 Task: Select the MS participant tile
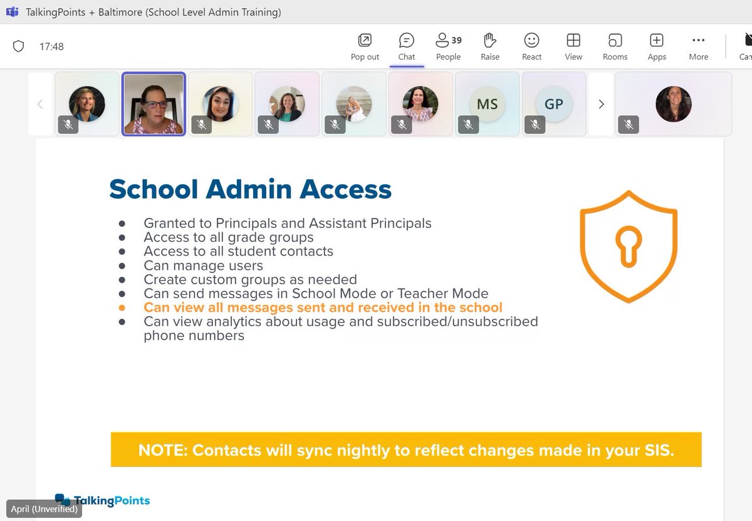point(488,104)
